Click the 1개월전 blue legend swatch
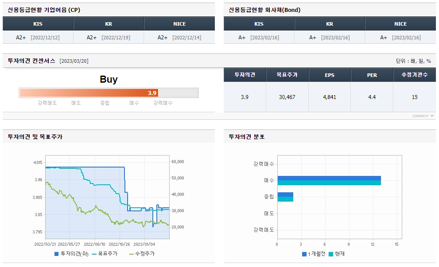Image resolution: width=439 pixels, height=267 pixels. (x=304, y=254)
